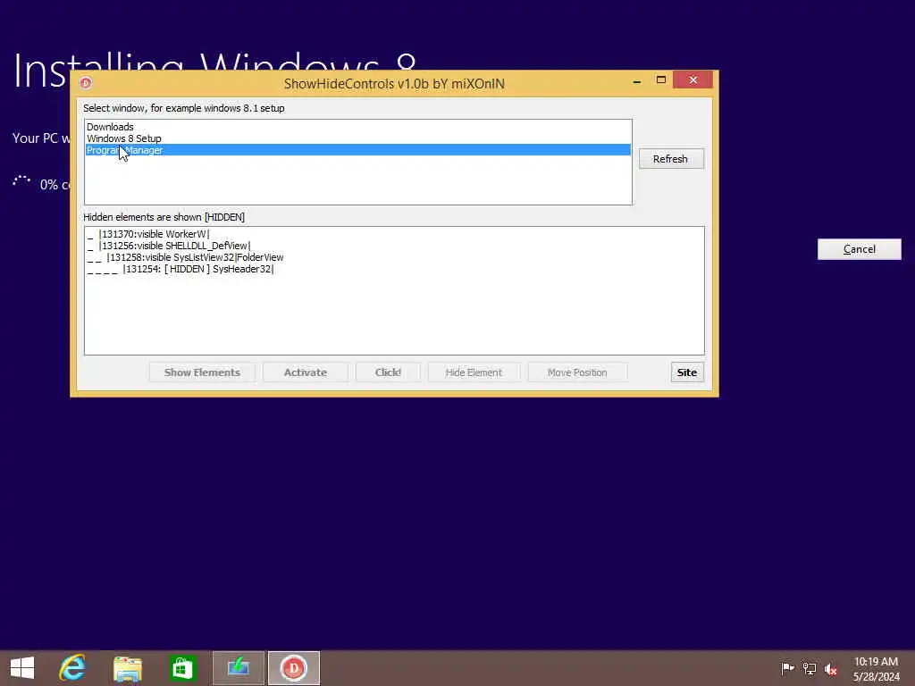This screenshot has width=915, height=686.
Task: Close the ShowHideControls window
Action: pos(693,79)
